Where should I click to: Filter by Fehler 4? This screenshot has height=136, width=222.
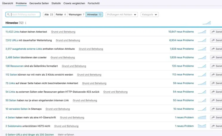point(61,15)
